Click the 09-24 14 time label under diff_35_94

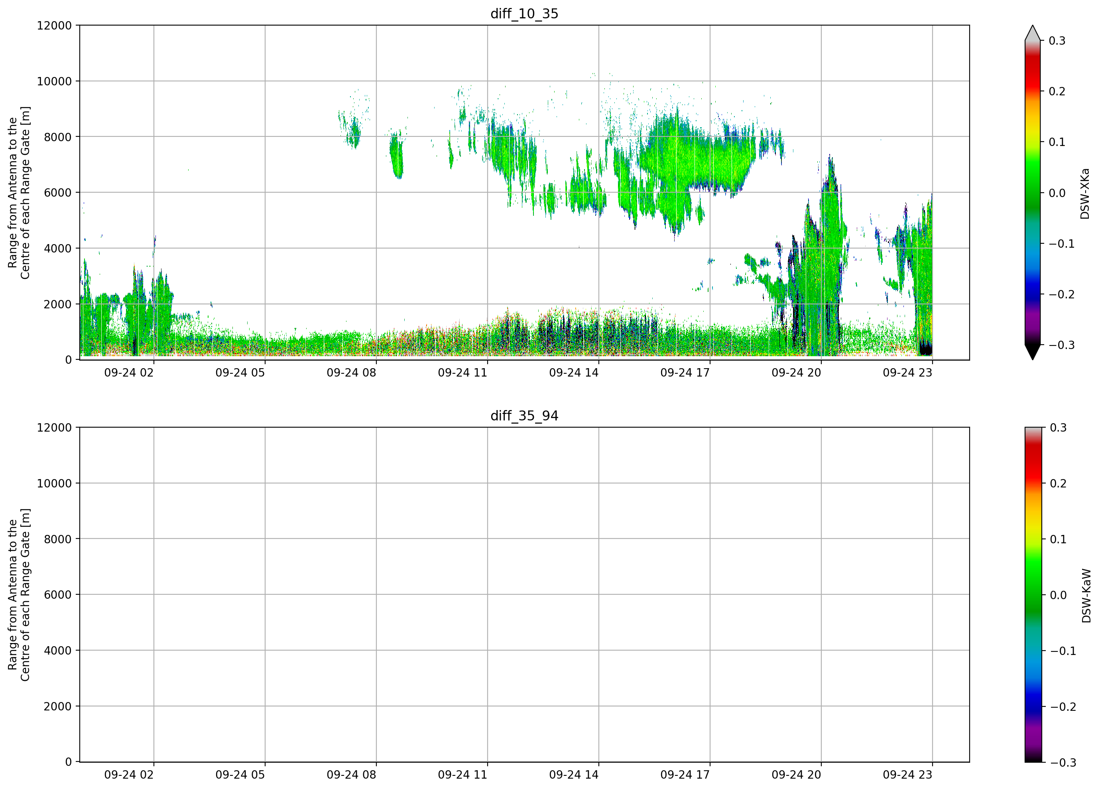[574, 775]
